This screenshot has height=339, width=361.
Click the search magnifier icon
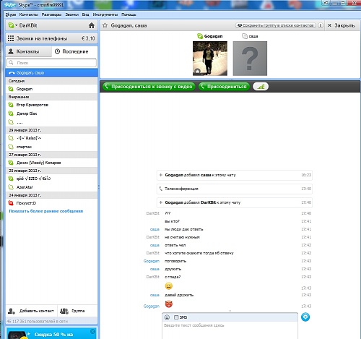[11, 63]
